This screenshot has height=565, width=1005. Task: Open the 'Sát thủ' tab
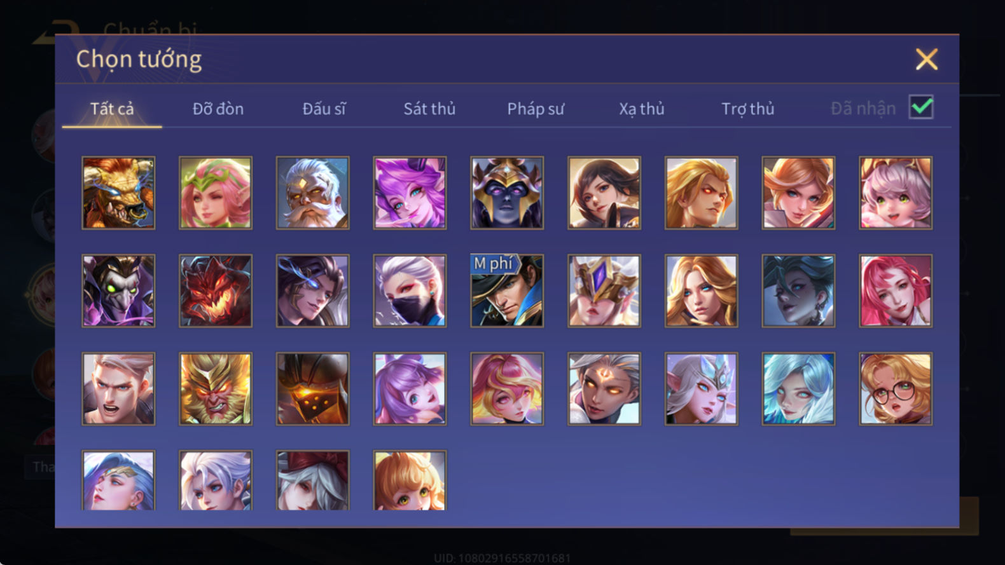(x=429, y=109)
